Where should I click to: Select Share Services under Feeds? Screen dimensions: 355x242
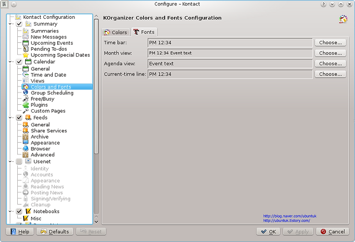(49, 131)
